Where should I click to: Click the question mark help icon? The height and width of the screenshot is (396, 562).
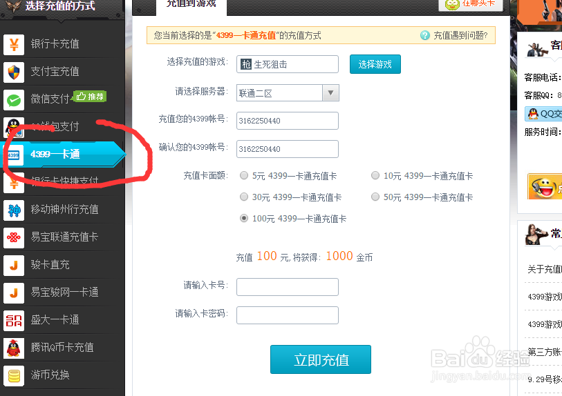tap(424, 35)
